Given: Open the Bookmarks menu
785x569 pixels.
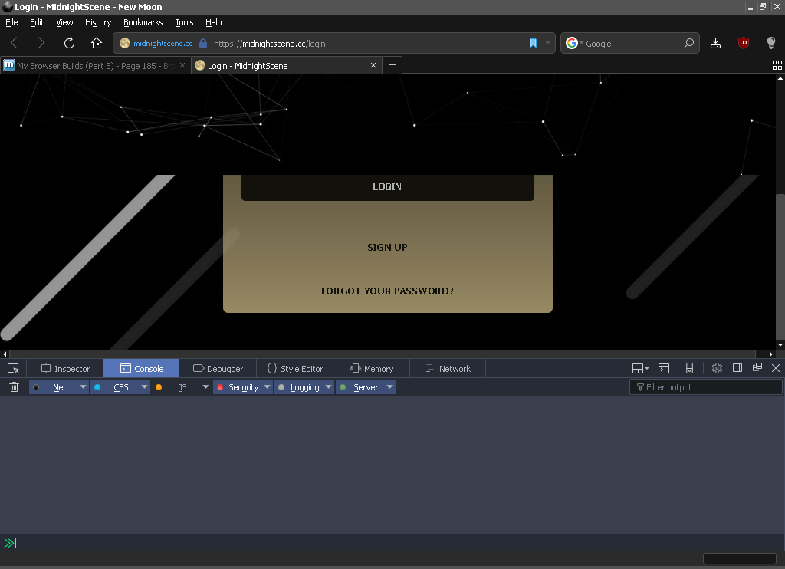Looking at the screenshot, I should (x=143, y=22).
